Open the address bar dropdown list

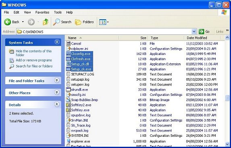point(194,32)
